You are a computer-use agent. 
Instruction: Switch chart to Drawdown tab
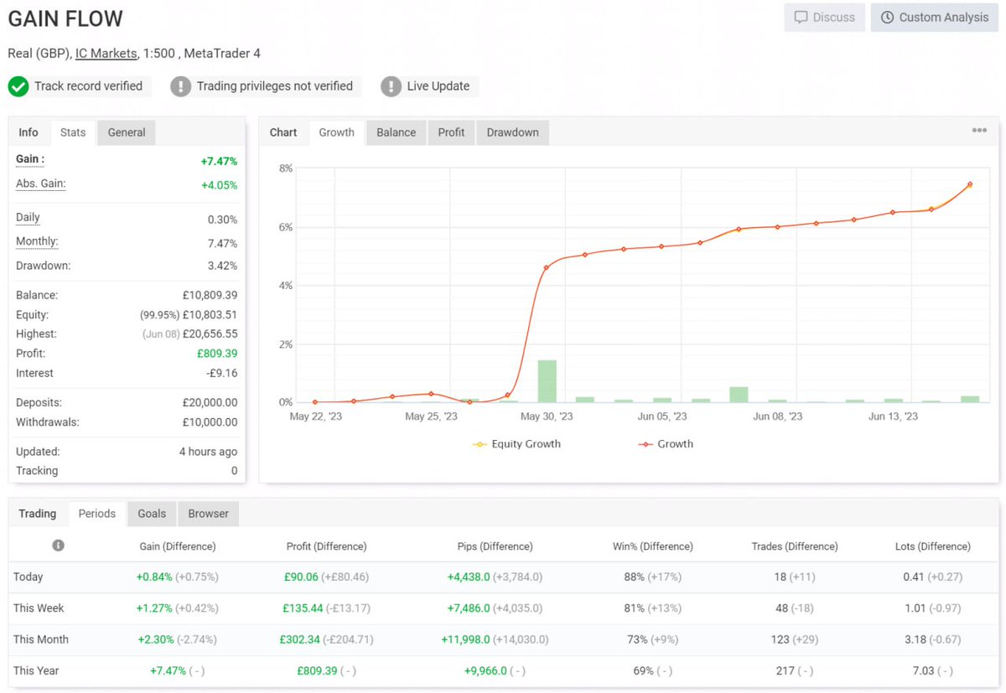[x=513, y=132]
